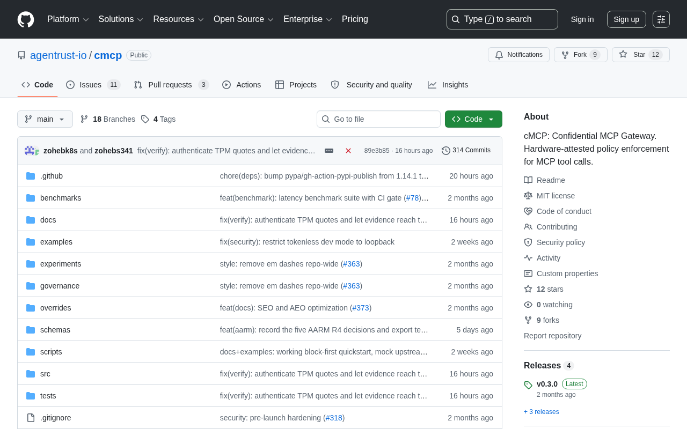Fork the cmcp repository

(581, 55)
